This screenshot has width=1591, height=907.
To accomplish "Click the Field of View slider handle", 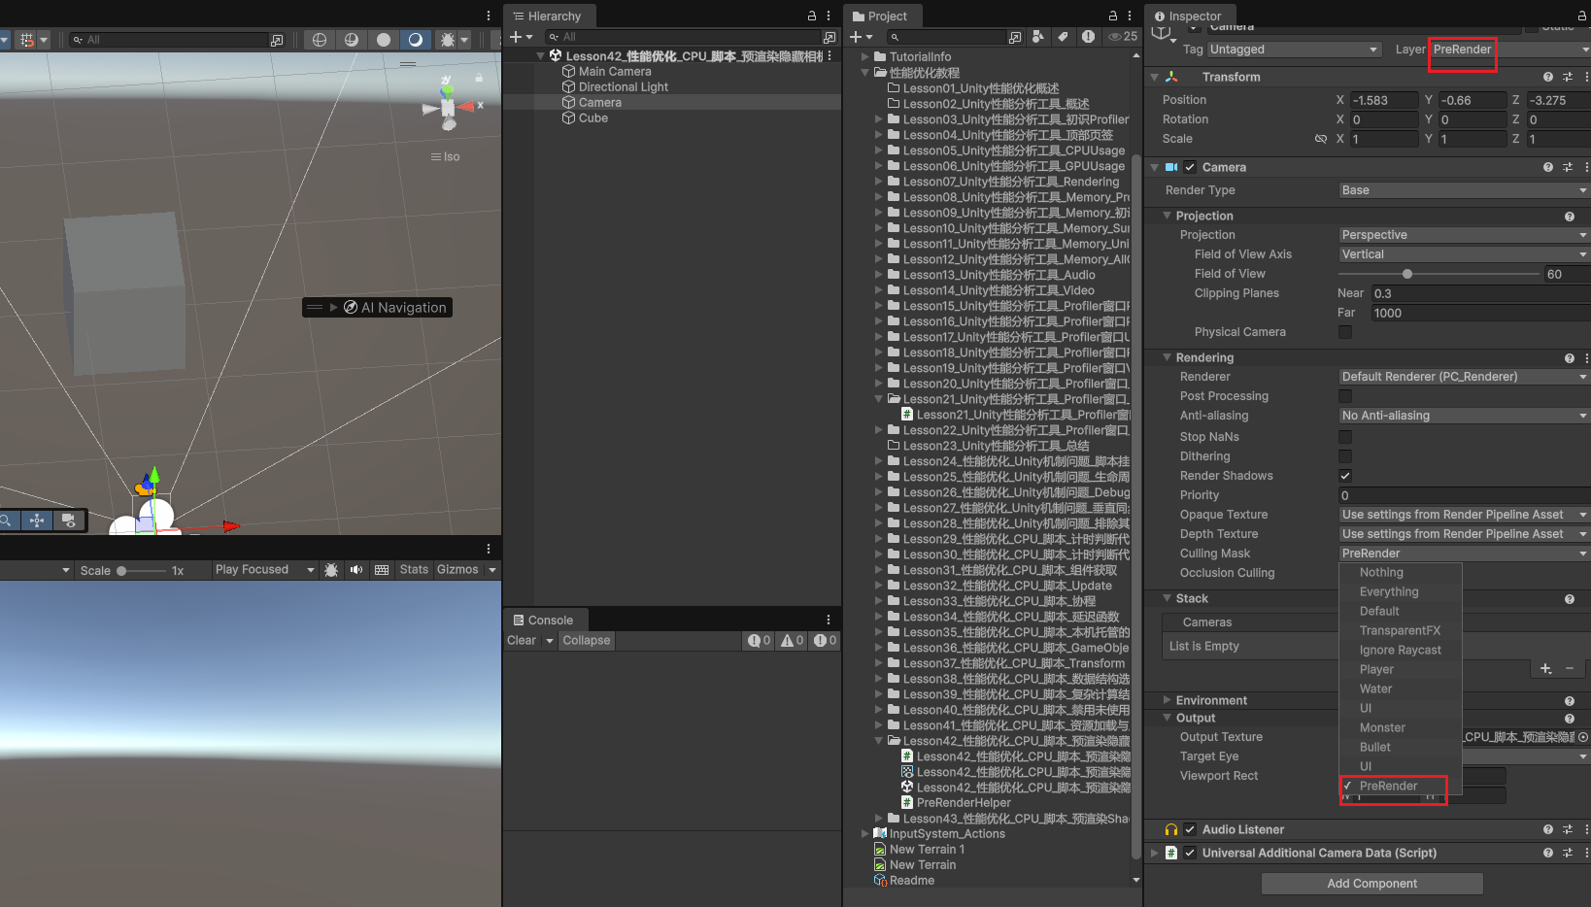I will click(x=1407, y=274).
